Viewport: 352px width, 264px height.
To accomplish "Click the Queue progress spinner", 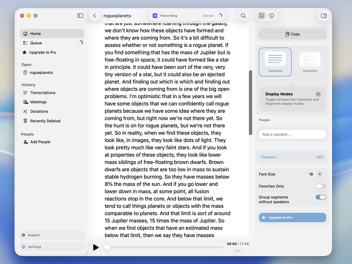I will click(80, 42).
